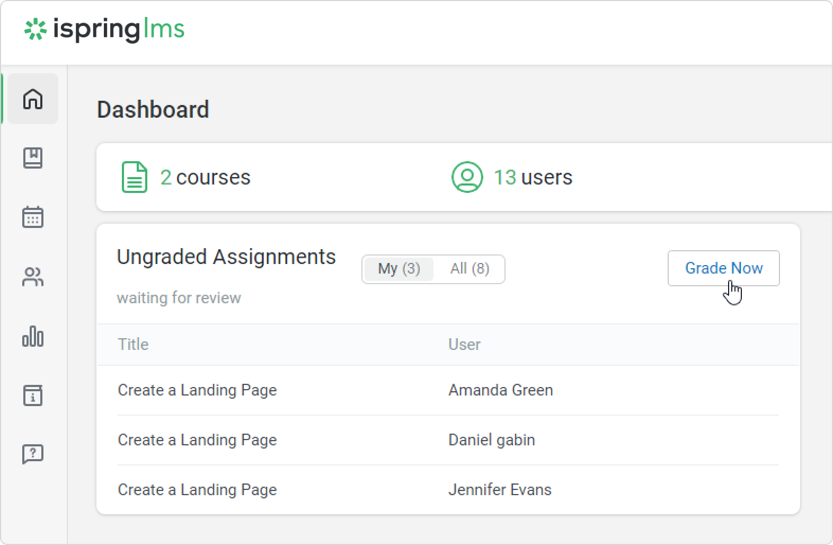The image size is (833, 545).
Task: Open the 2 courses link
Action: pyautogui.click(x=205, y=177)
